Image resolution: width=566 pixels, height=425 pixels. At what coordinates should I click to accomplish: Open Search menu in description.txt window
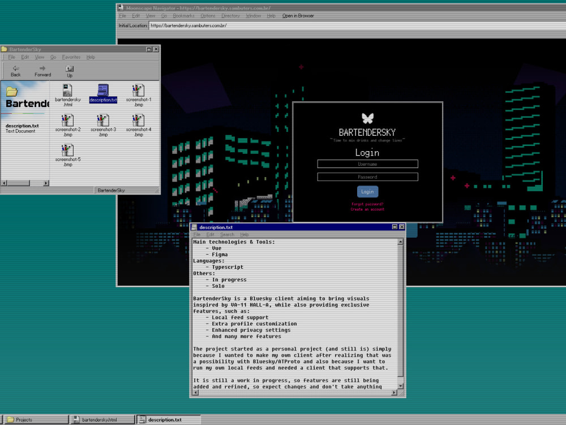pos(227,234)
